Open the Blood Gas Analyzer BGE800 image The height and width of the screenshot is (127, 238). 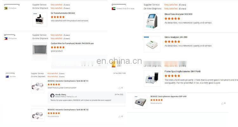(152, 21)
